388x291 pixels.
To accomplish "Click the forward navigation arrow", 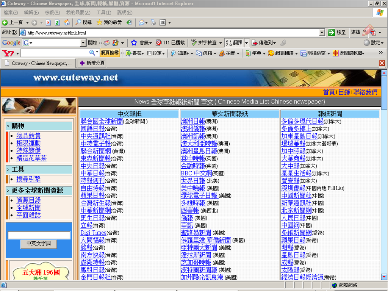I will 34,22.
